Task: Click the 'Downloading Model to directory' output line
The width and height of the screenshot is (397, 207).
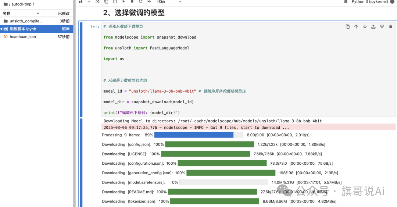Action: point(212,121)
